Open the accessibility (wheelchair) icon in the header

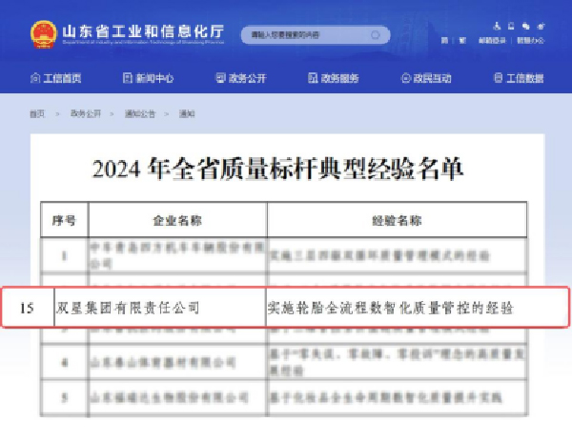(x=497, y=26)
